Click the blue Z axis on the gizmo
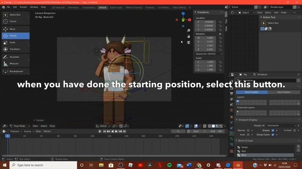 coord(183,14)
